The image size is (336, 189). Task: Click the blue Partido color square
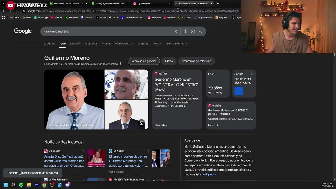point(239,91)
